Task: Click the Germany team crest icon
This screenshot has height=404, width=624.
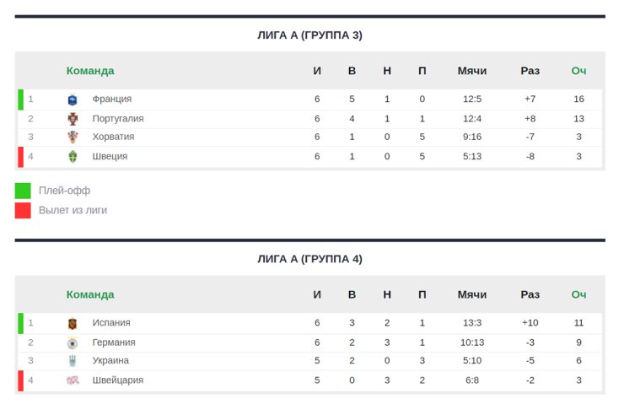Action: 73,342
